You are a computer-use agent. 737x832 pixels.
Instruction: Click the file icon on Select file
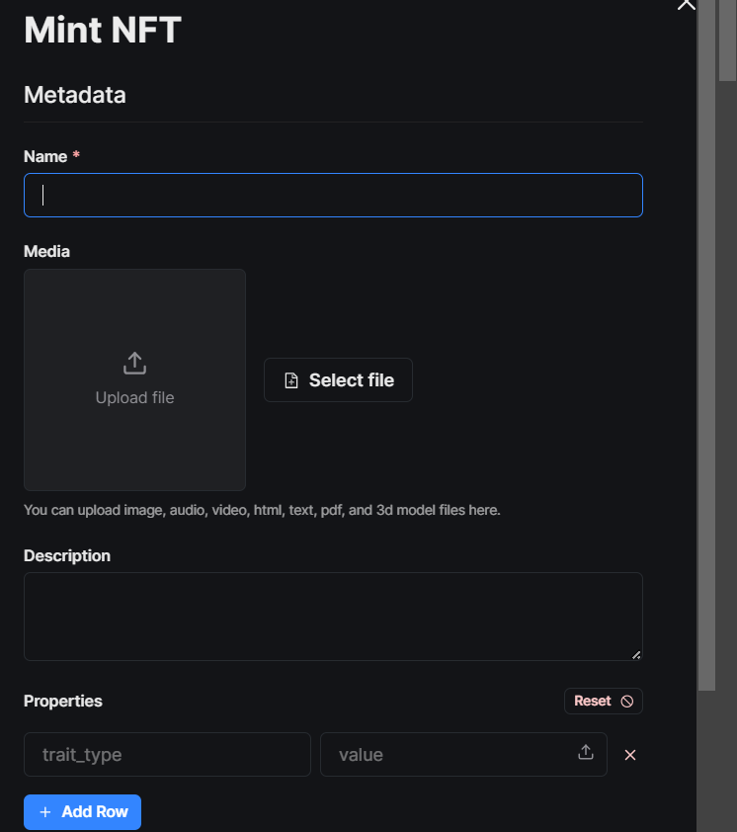291,380
